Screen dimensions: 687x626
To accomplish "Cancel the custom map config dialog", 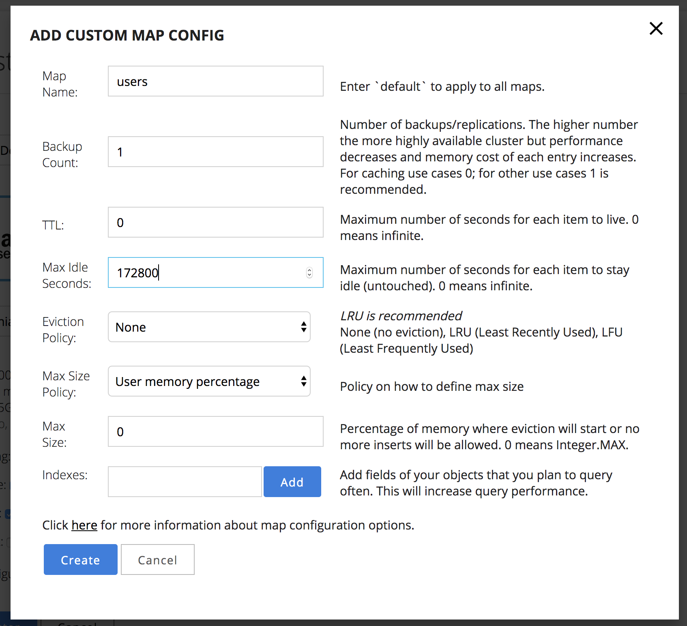I will [157, 560].
